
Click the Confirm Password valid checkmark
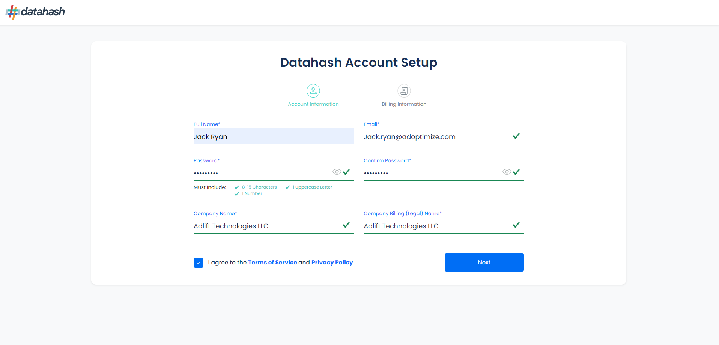click(x=516, y=172)
